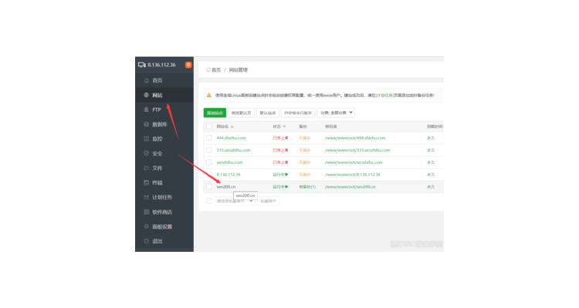Open the 状态 column filter arrow

coord(284,127)
